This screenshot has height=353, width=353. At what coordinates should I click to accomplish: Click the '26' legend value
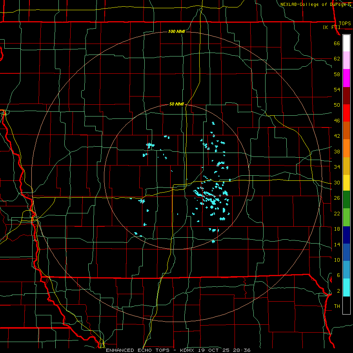(337, 198)
